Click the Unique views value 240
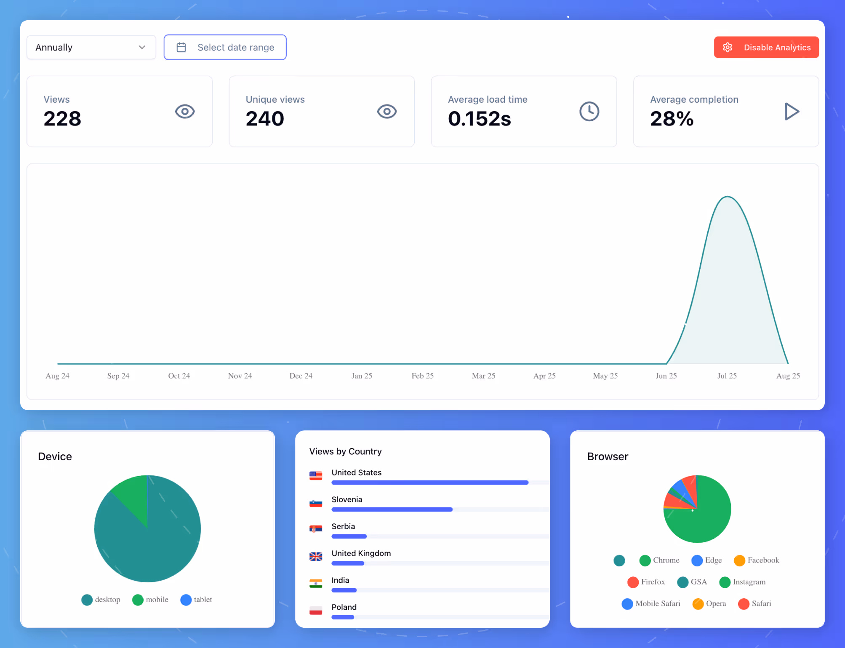 point(265,119)
